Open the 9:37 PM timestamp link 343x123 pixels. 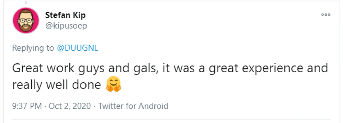(27, 106)
